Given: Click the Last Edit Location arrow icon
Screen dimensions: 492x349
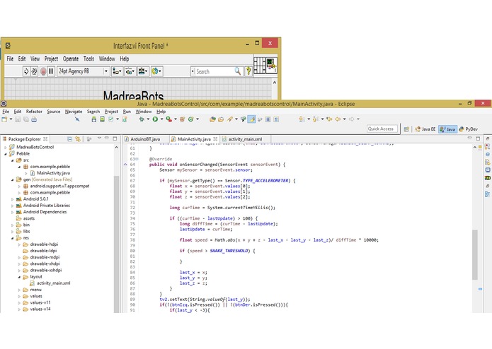Looking at the screenshot, I should (329, 119).
